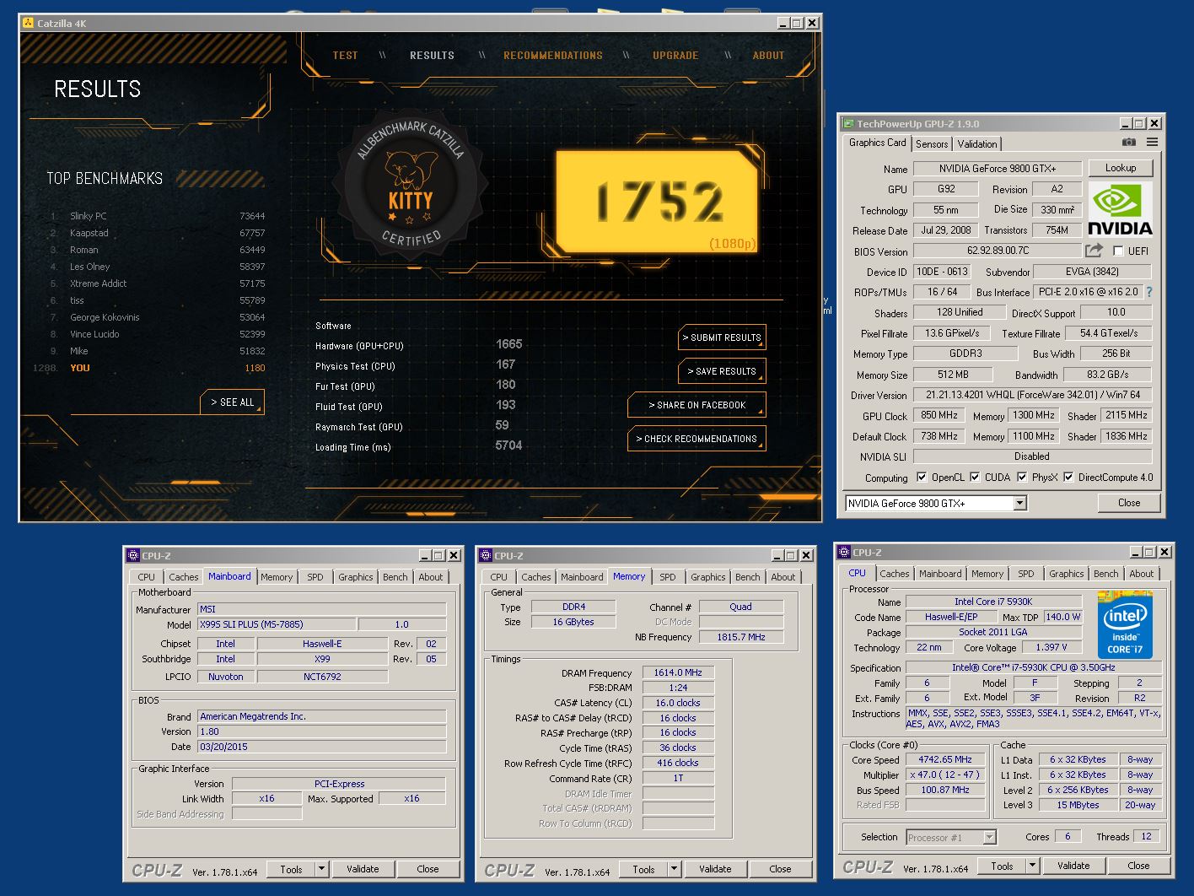The image size is (1194, 896).
Task: Click the SUBMIT RESULTS button
Action: click(722, 337)
